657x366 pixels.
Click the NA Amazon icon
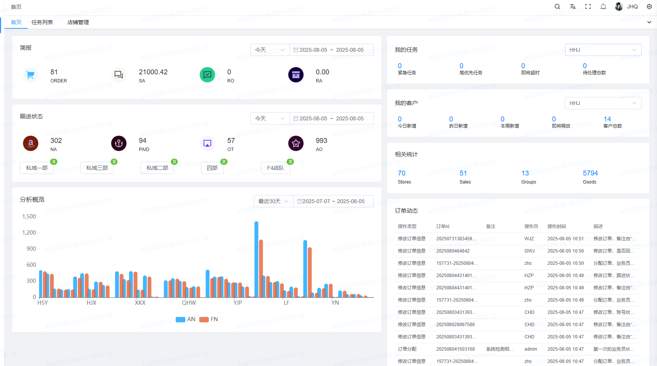coord(31,143)
